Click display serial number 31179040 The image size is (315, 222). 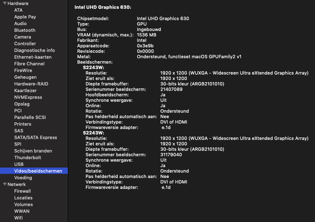point(171,155)
